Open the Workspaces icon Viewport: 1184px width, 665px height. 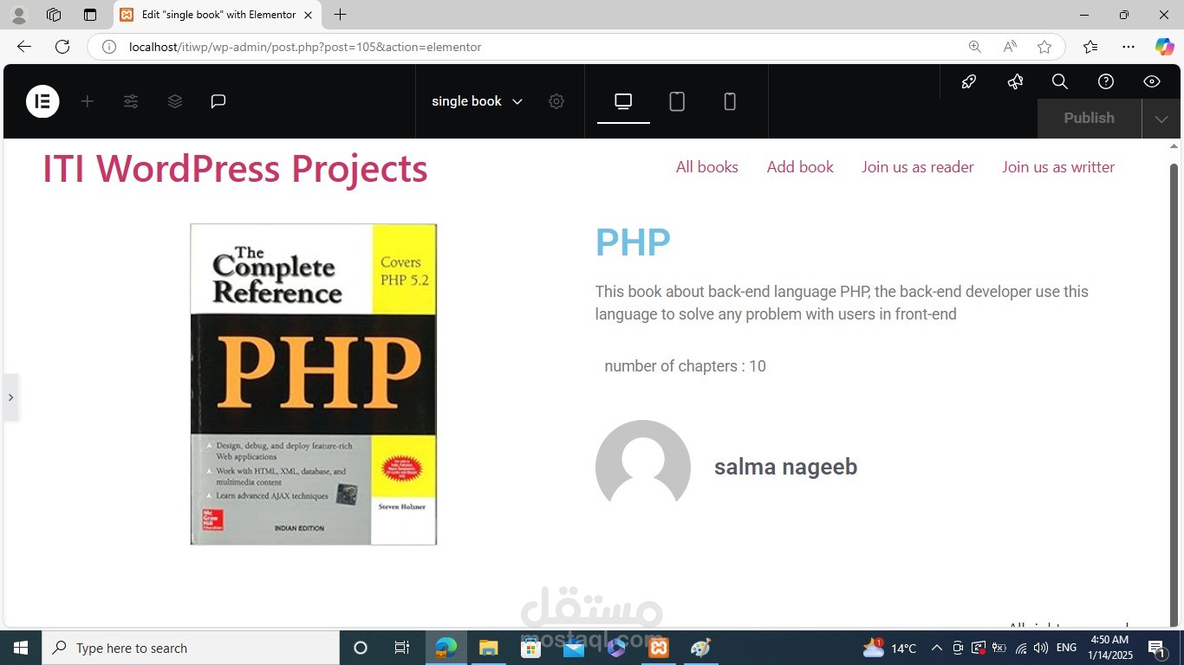click(54, 15)
